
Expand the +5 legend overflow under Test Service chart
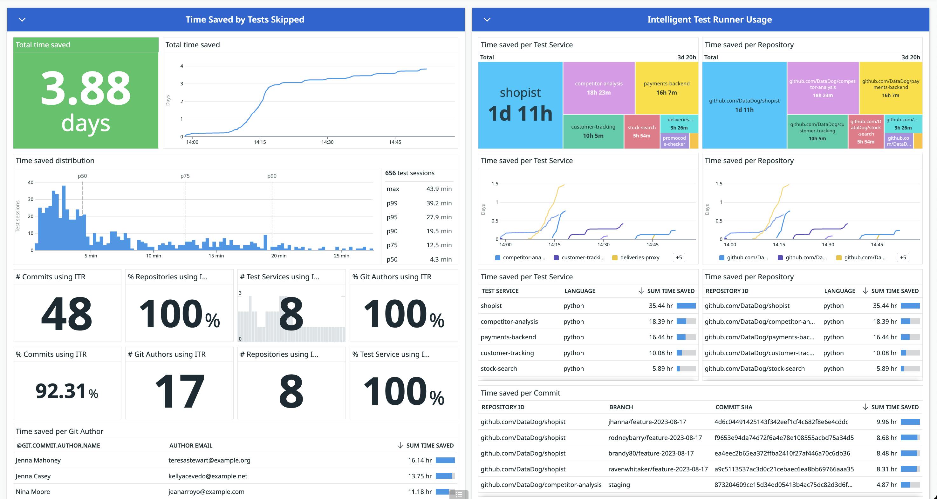(x=679, y=257)
